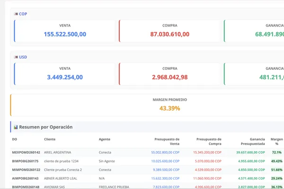Open operation BIMPOBG260175
Viewport: 284px width, 189px height.
25,161
